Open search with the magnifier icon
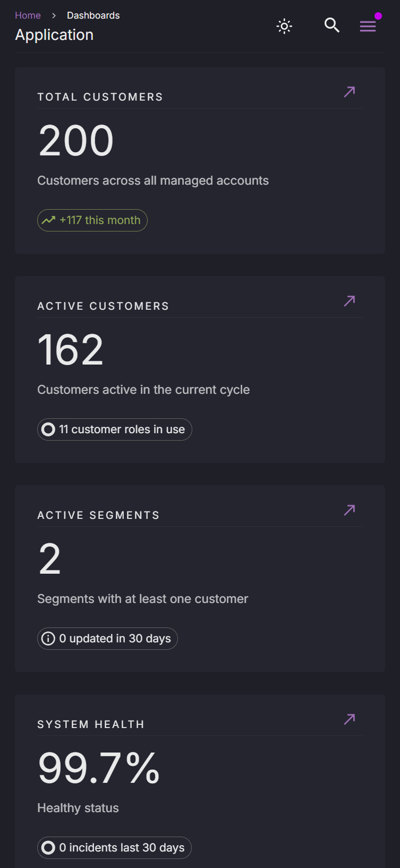Viewport: 400px width, 868px height. pyautogui.click(x=332, y=25)
